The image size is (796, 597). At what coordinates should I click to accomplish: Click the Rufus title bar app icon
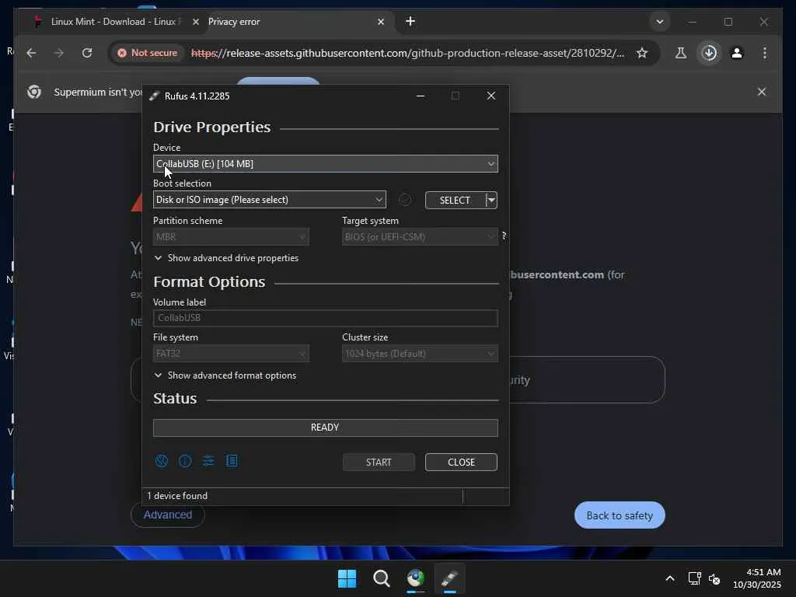coord(155,96)
